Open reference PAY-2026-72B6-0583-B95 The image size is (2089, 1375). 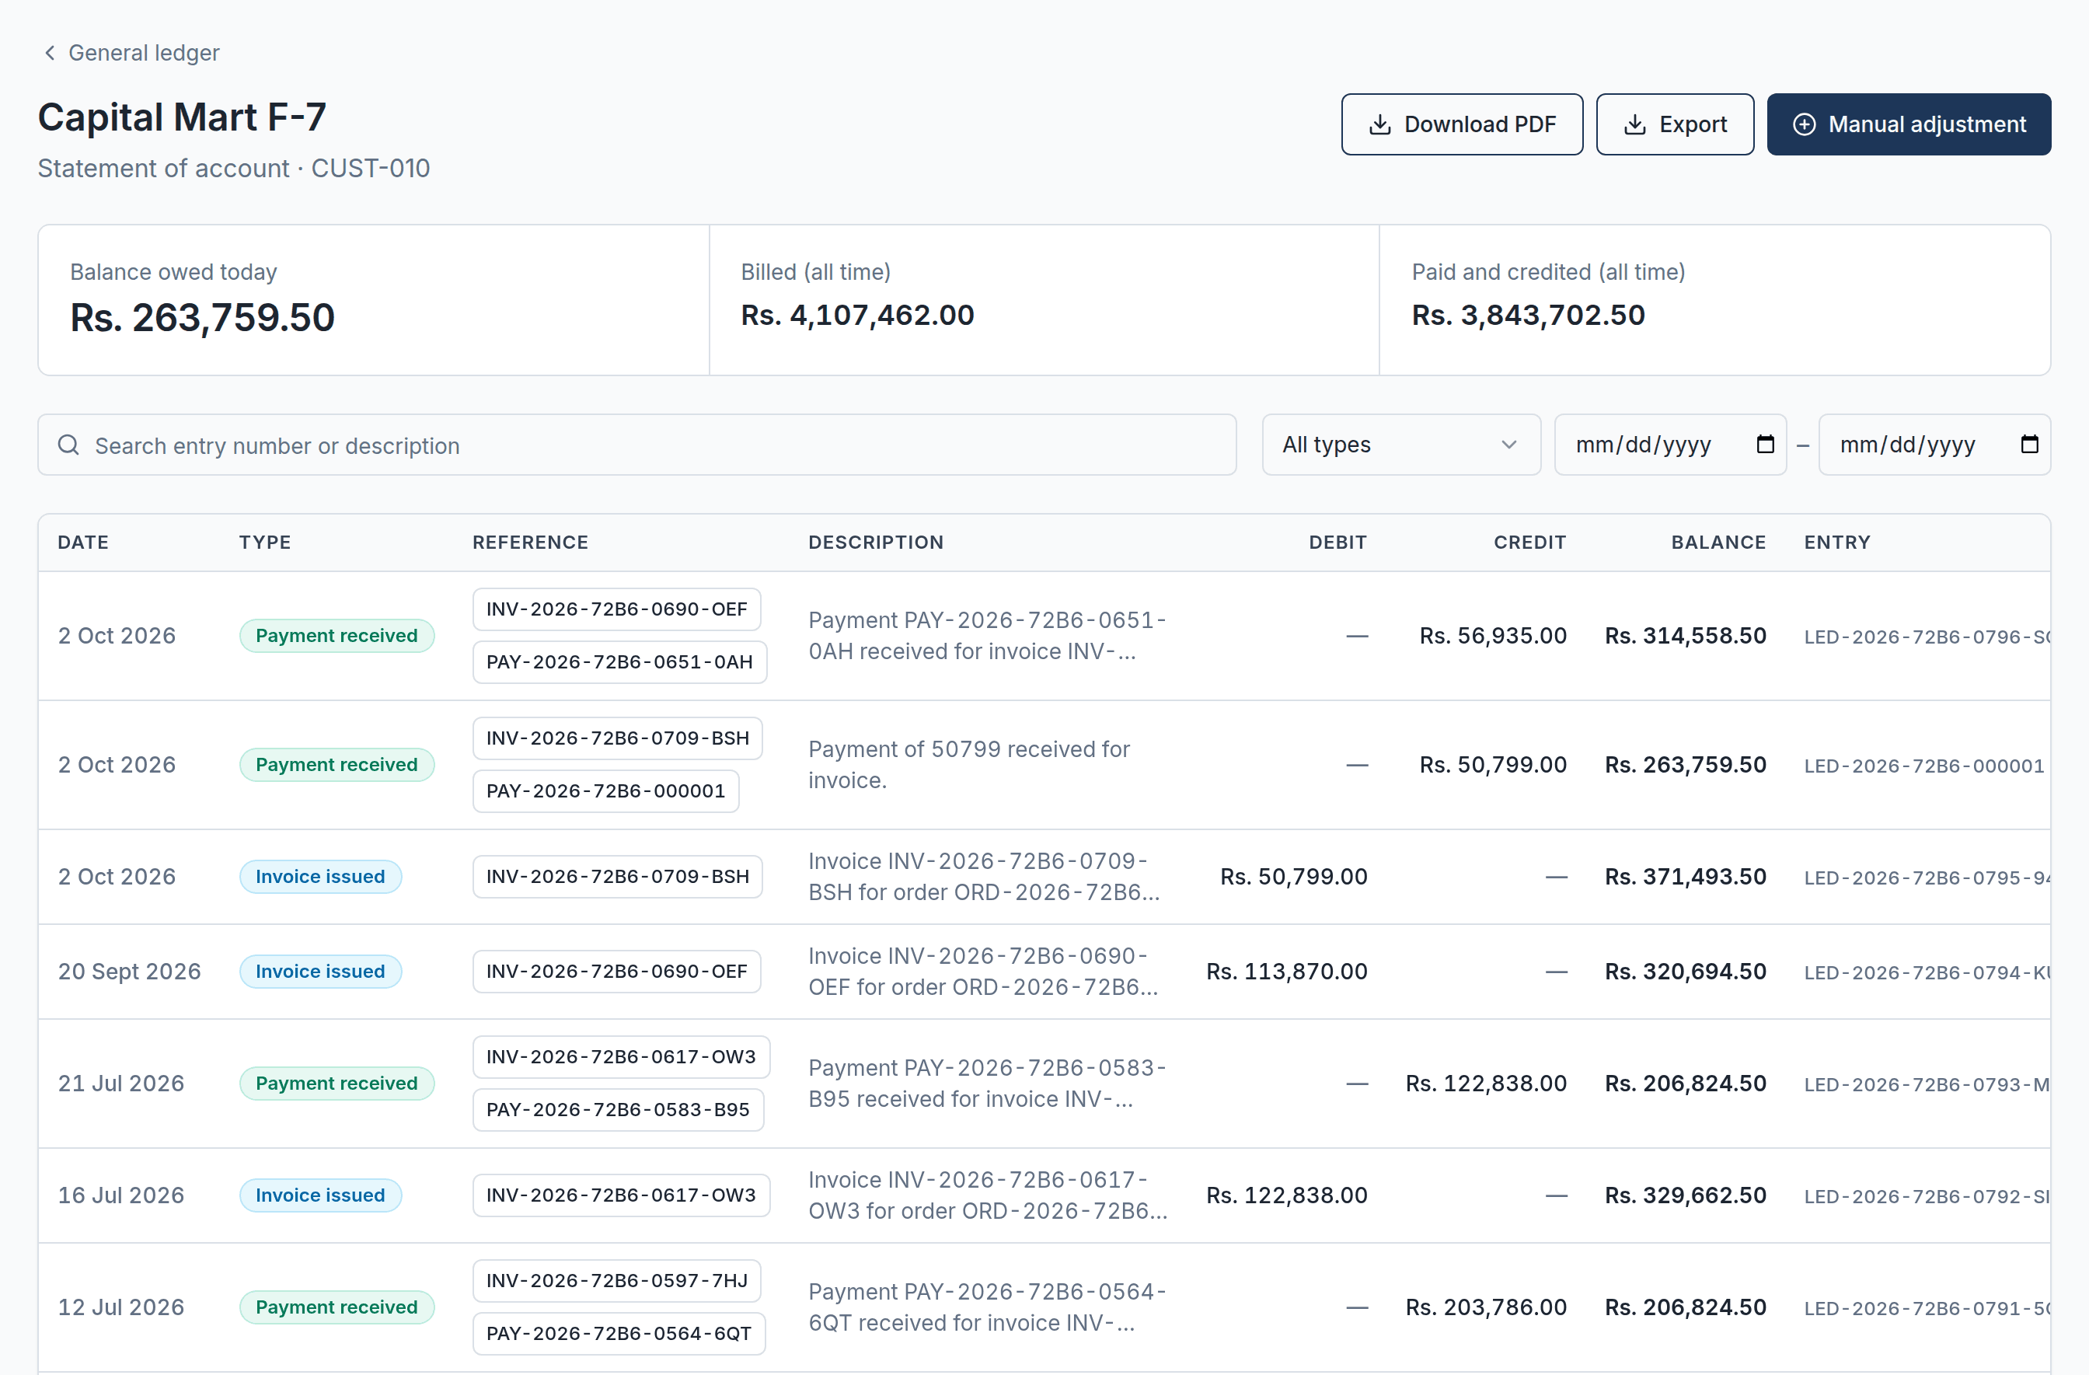click(x=618, y=1110)
